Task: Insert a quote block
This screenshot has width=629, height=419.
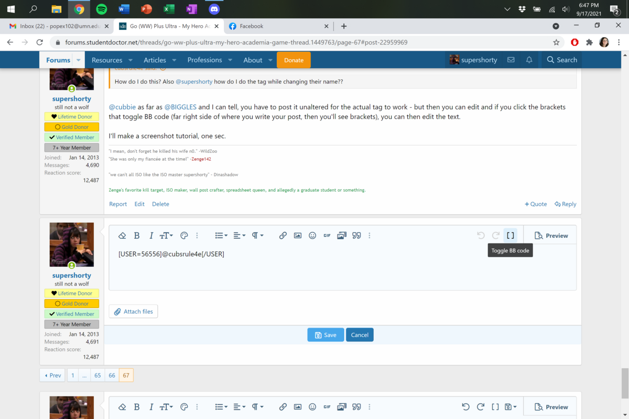Action: click(x=356, y=236)
